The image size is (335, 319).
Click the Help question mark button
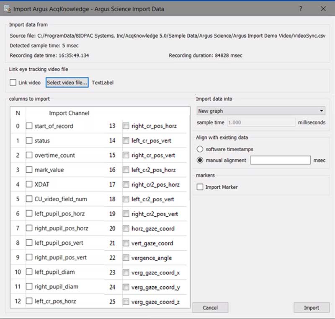(x=301, y=8)
